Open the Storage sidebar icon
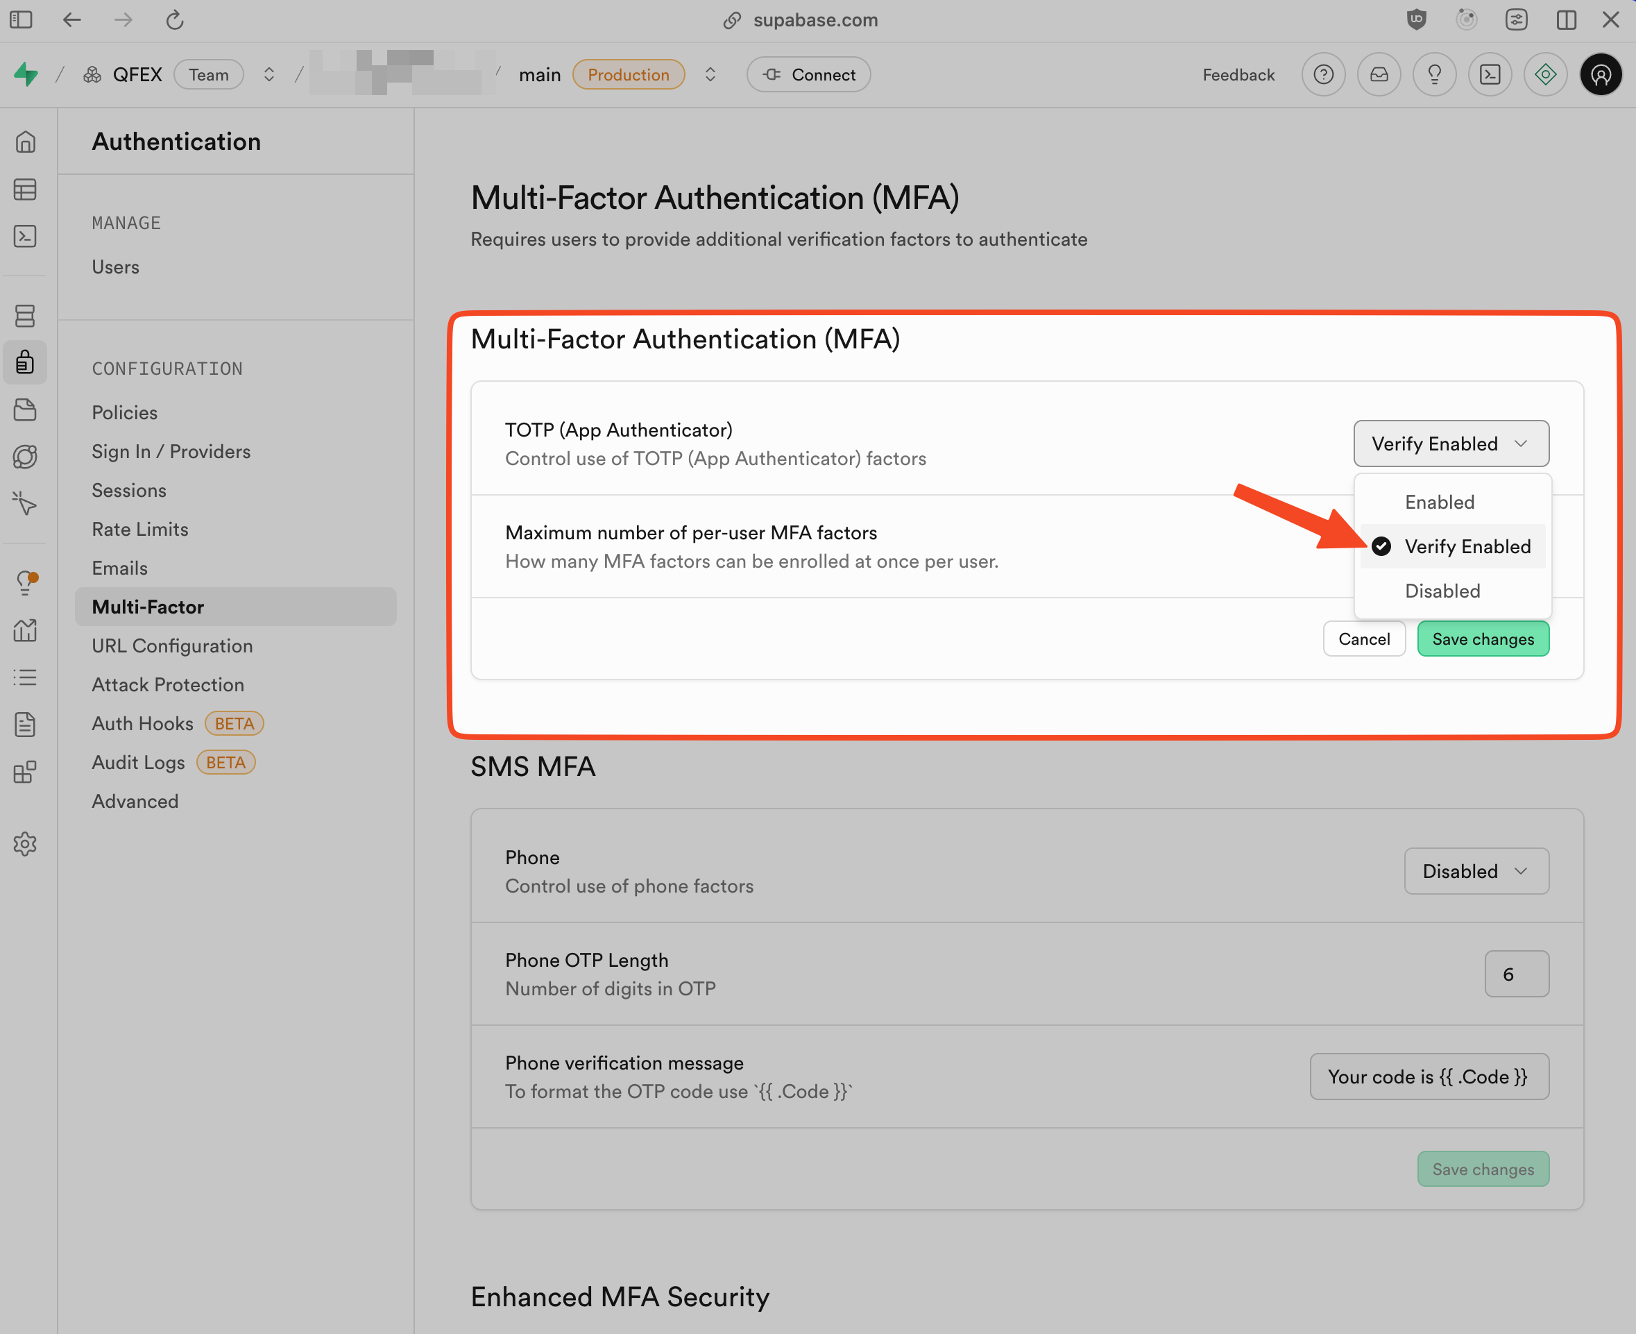1636x1334 pixels. [x=26, y=410]
